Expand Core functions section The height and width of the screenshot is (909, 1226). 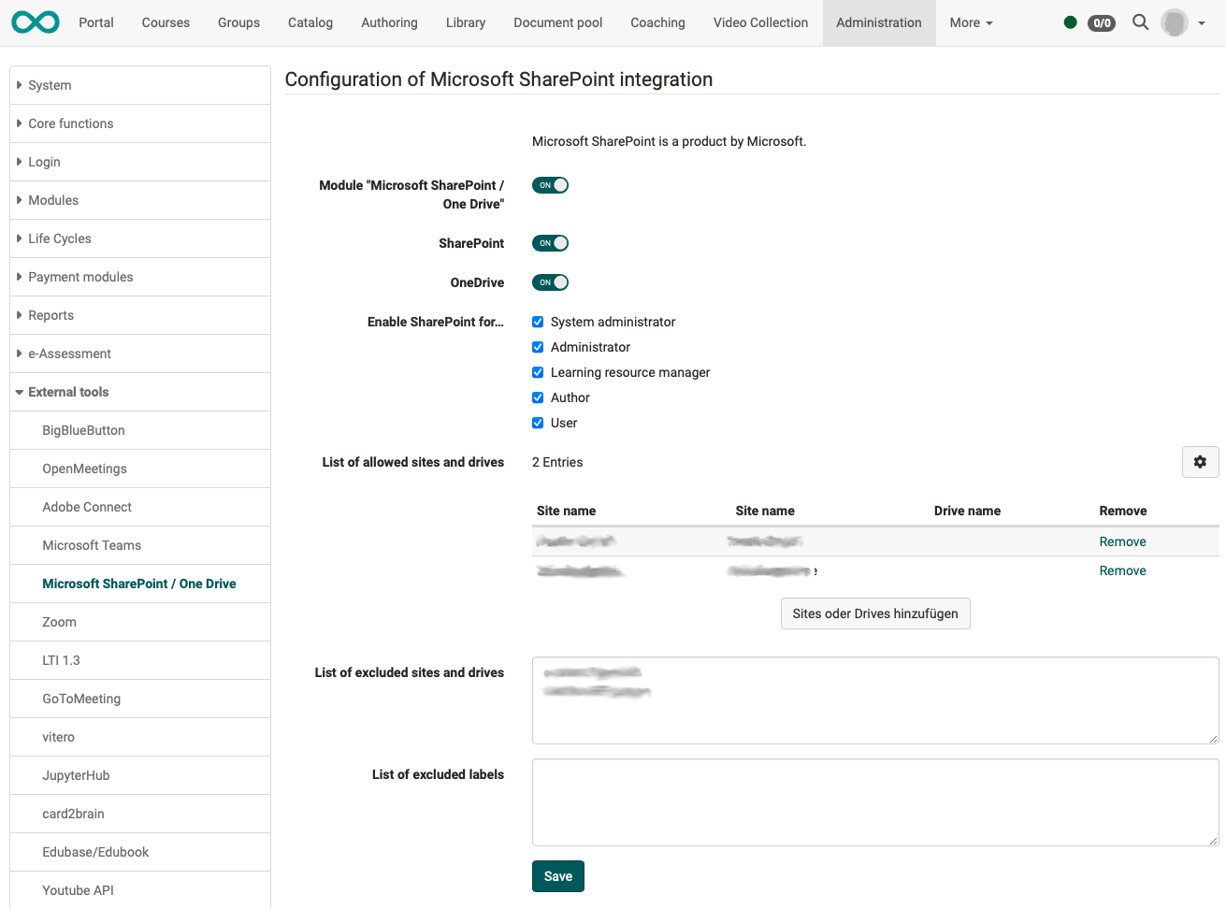point(140,123)
